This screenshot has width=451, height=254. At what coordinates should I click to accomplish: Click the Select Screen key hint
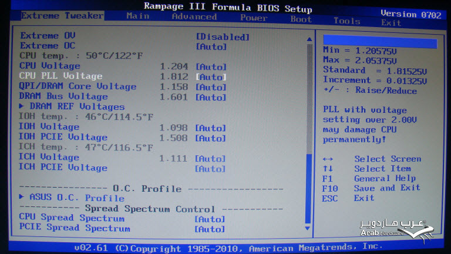[372, 159]
